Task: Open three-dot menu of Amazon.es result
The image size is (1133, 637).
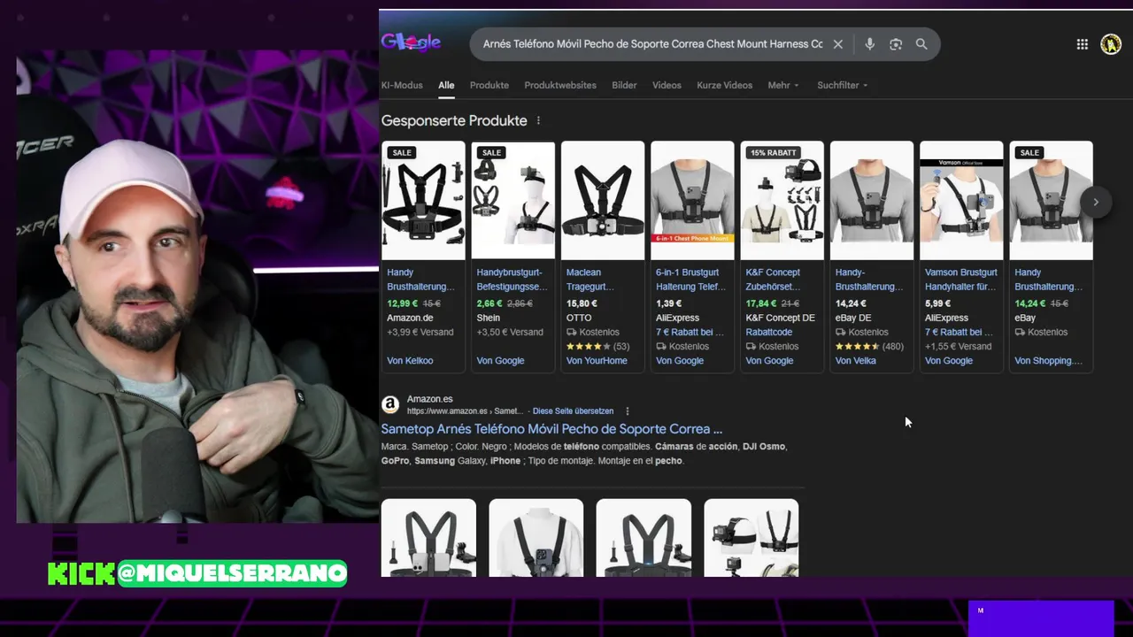Action: pos(628,411)
